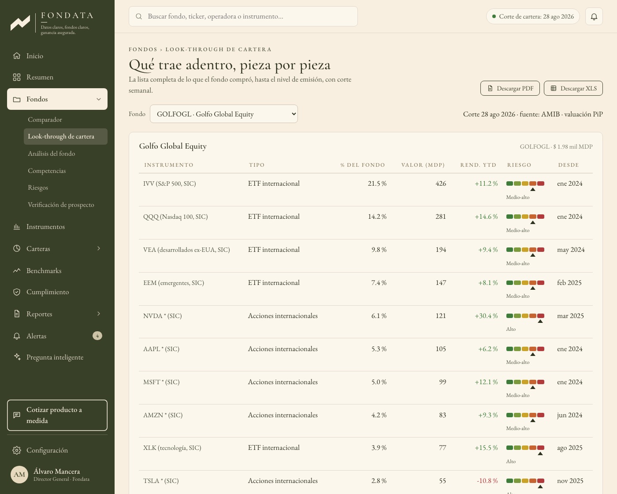
Task: Expand the Reportes submenu arrow
Action: pos(99,314)
